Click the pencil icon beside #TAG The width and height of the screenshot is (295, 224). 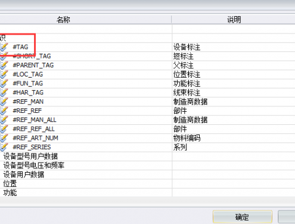coord(4,47)
